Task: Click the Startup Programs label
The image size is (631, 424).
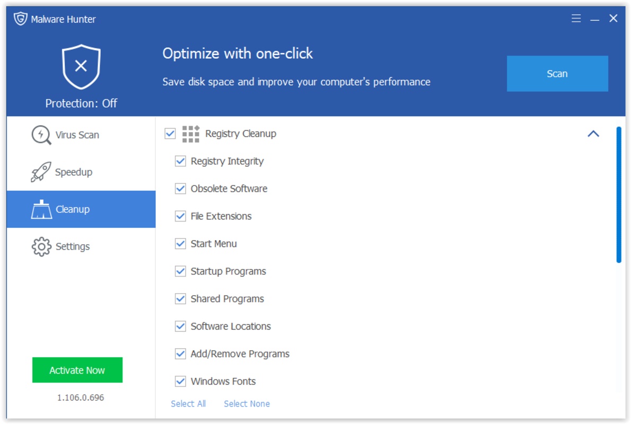Action: (x=228, y=271)
